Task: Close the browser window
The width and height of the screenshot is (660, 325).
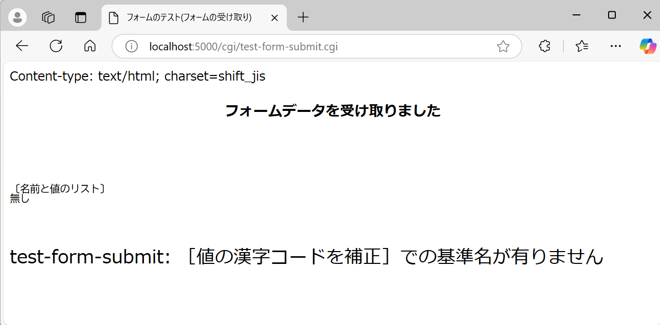Action: pyautogui.click(x=647, y=15)
